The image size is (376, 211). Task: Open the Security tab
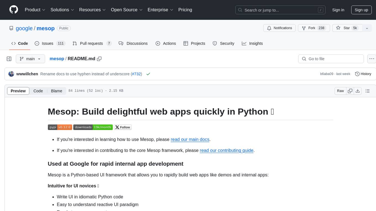[x=223, y=43]
